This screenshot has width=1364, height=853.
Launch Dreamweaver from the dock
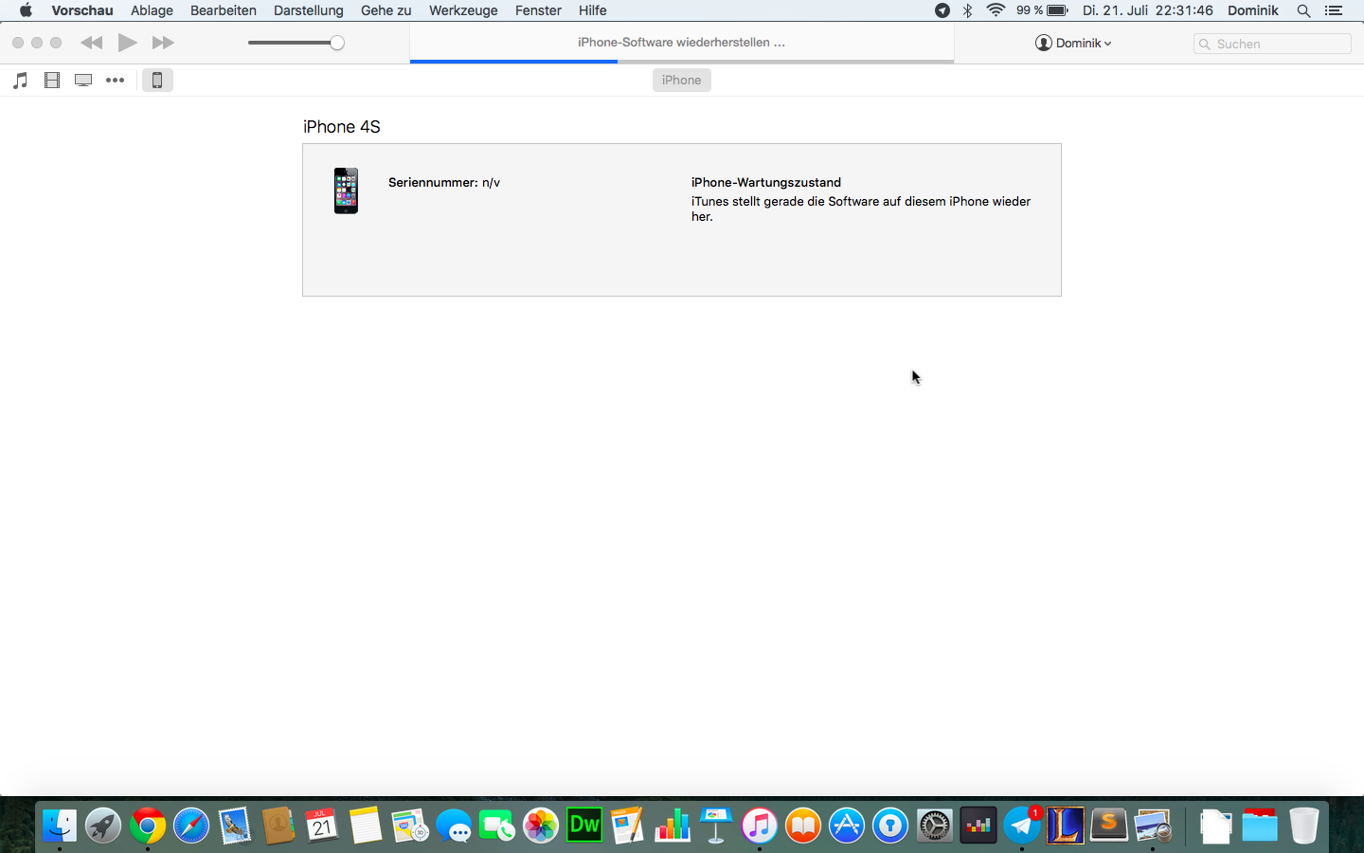(584, 826)
